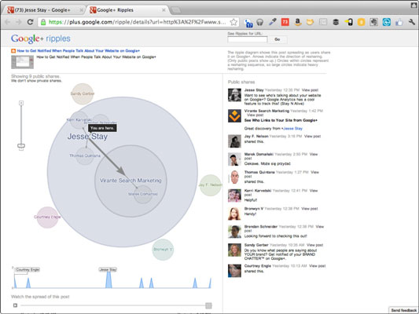419x314 pixels.
Task: Click the spread playback slider handle
Action: 208,305
